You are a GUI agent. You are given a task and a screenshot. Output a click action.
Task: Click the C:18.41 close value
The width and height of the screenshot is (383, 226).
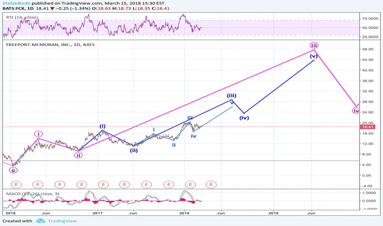point(161,8)
